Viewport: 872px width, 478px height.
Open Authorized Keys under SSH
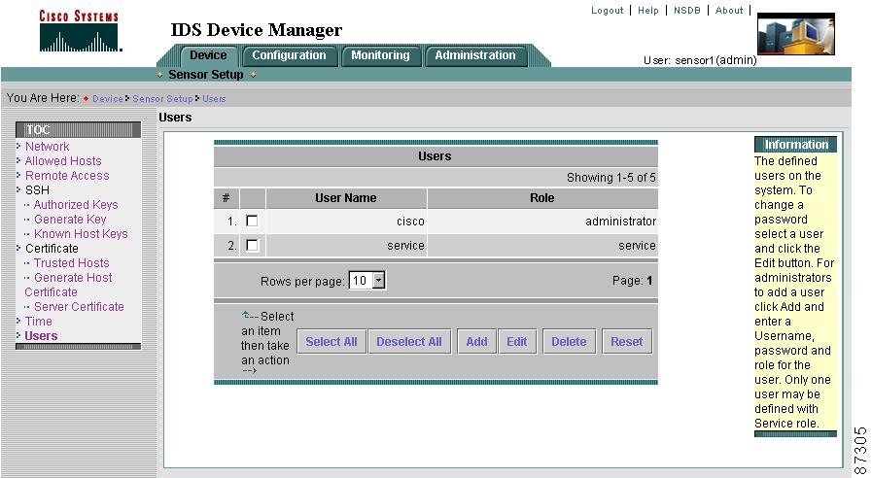point(76,205)
